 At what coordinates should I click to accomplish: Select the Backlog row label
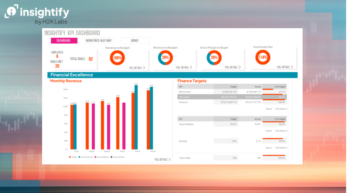coord(183,141)
